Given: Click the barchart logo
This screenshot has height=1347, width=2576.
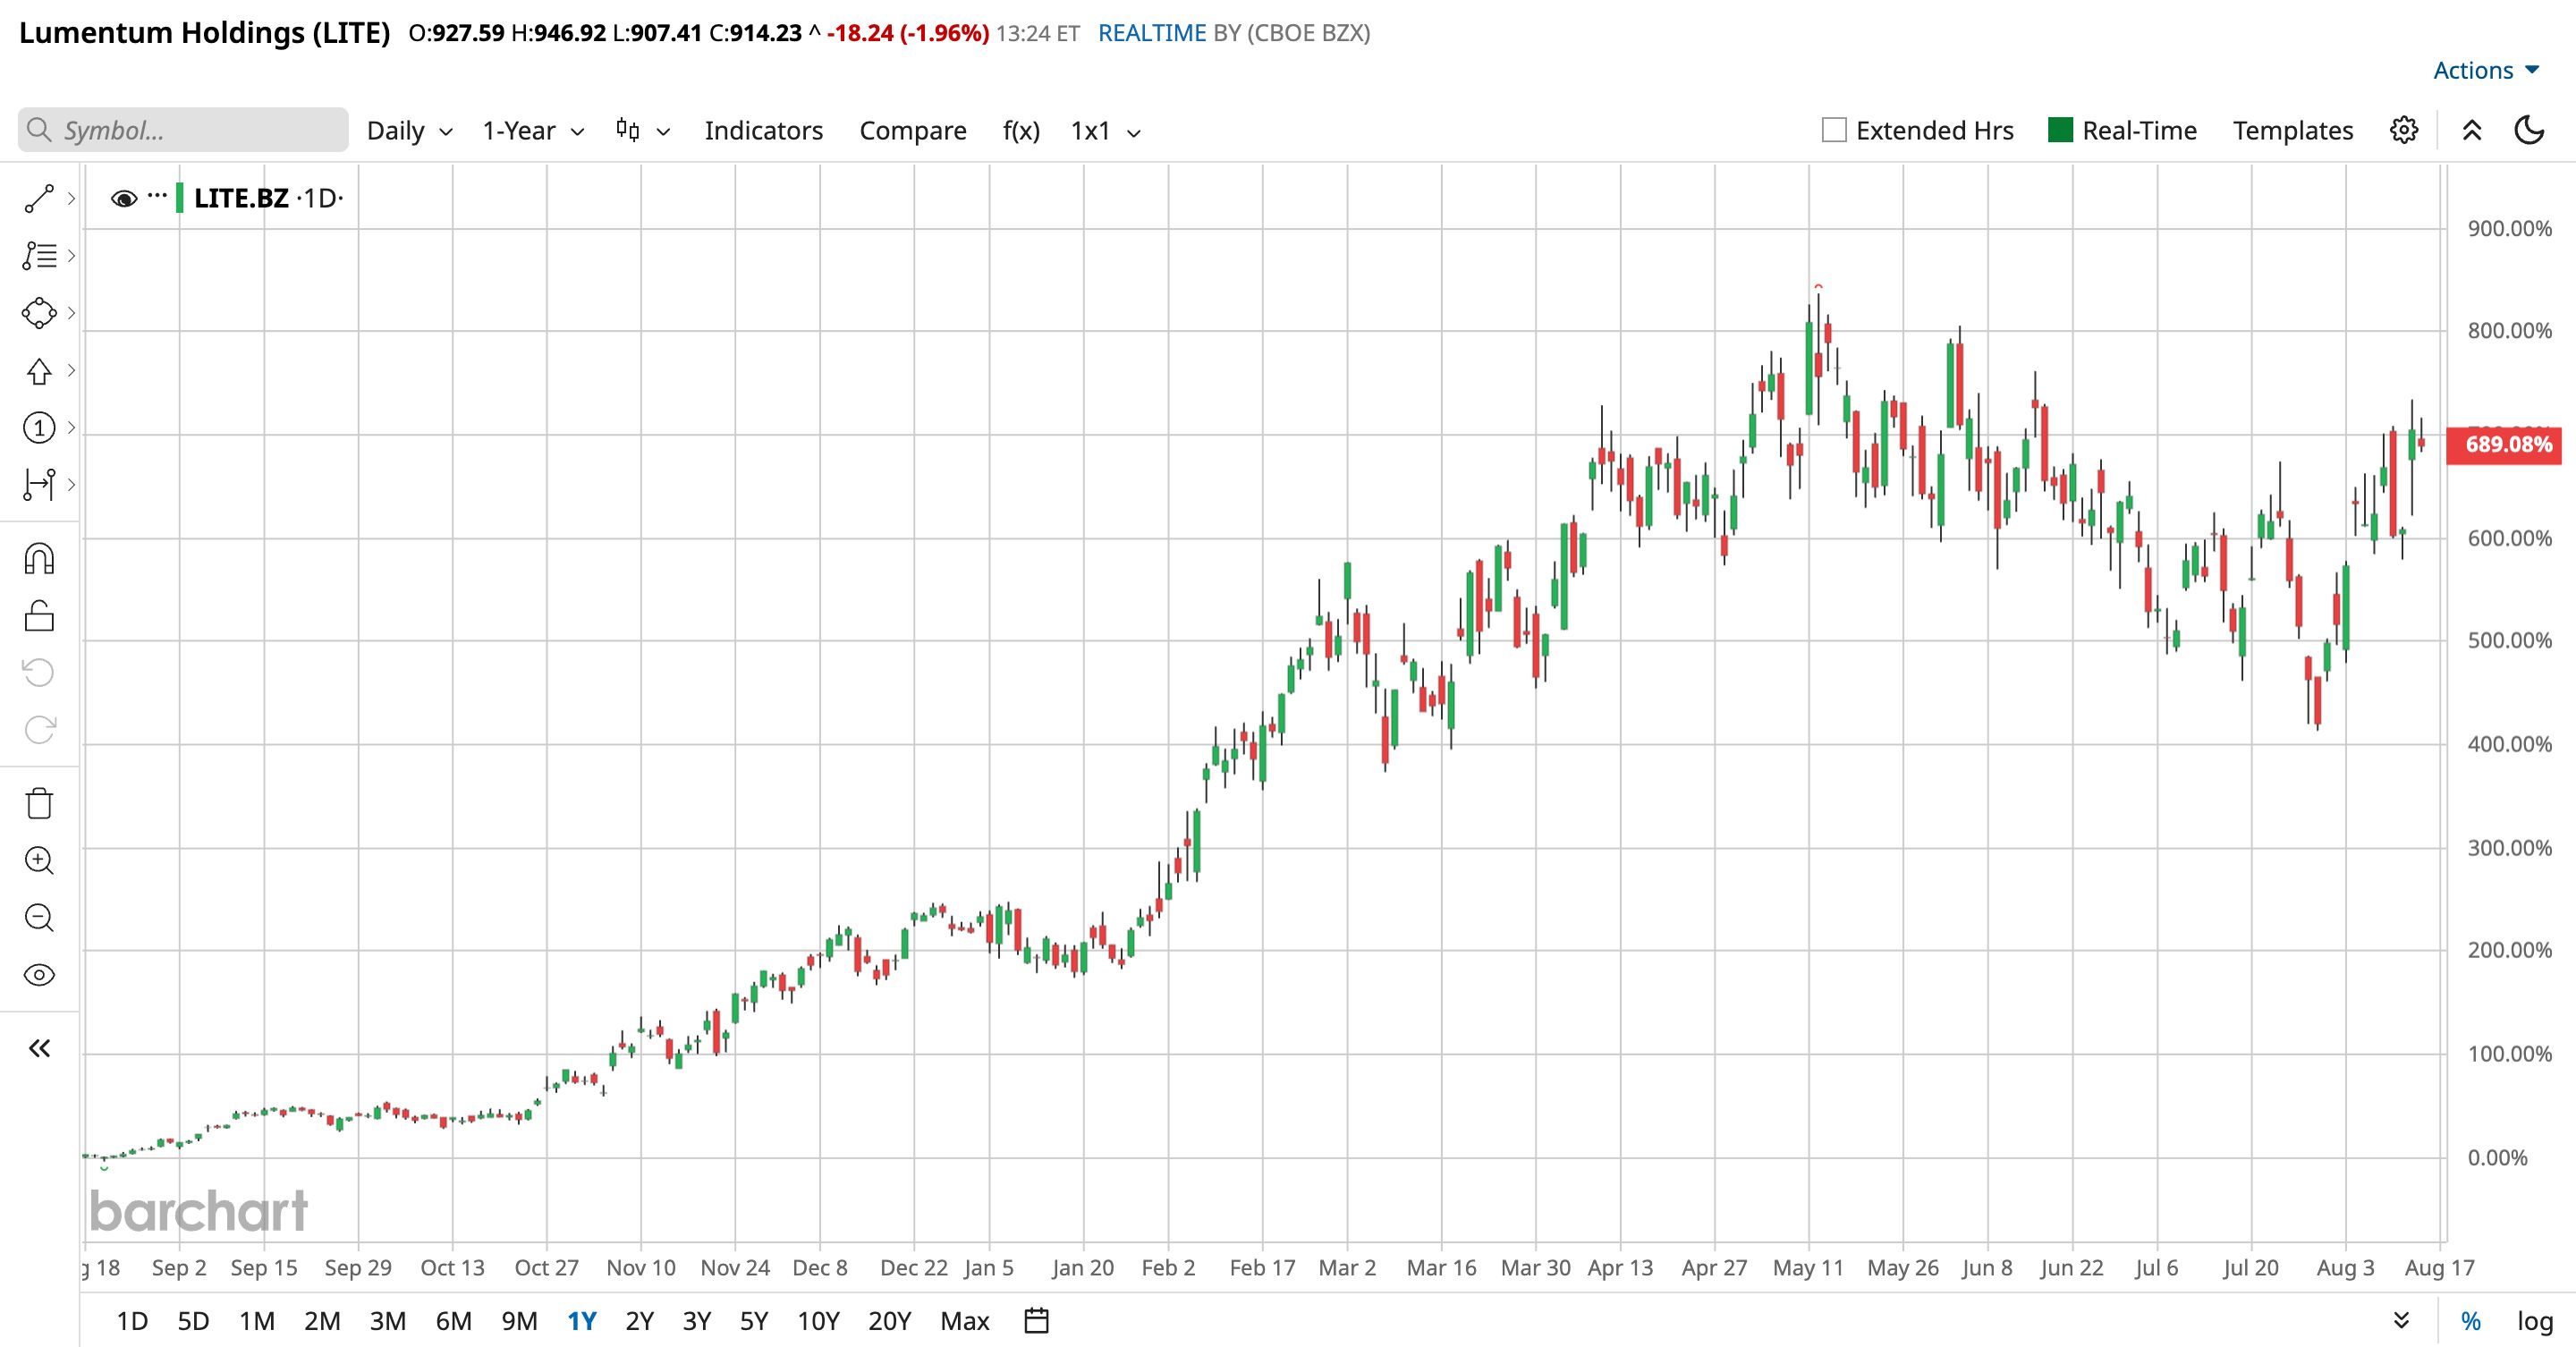Looking at the screenshot, I should click(198, 1210).
